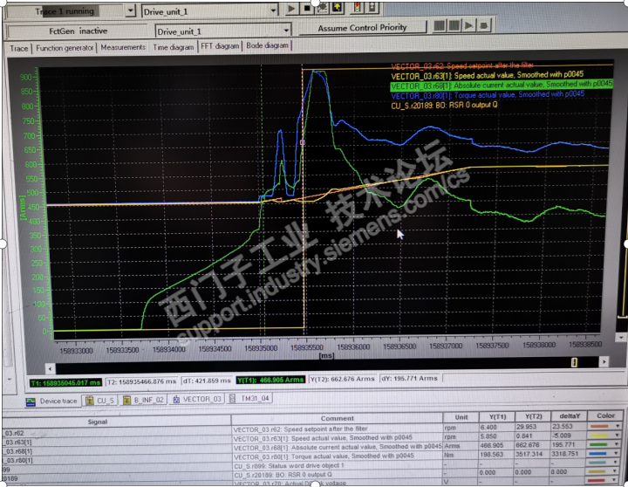Screen dimensions: 628x487
Task: Open the Measurements tab
Action: (x=123, y=47)
